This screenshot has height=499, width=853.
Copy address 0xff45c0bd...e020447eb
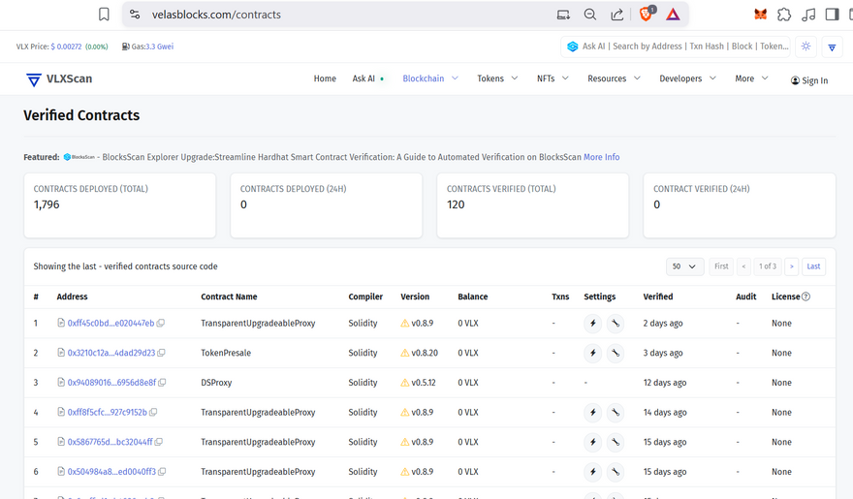[161, 324]
